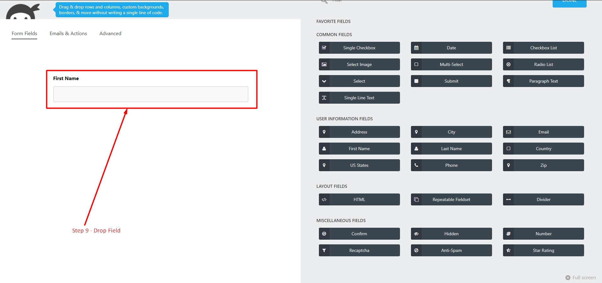602x283 pixels.
Task: Click the person icon on First Name button
Action: [324, 149]
